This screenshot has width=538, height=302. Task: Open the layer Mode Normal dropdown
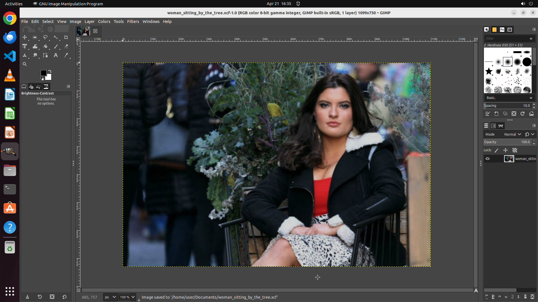click(x=512, y=134)
